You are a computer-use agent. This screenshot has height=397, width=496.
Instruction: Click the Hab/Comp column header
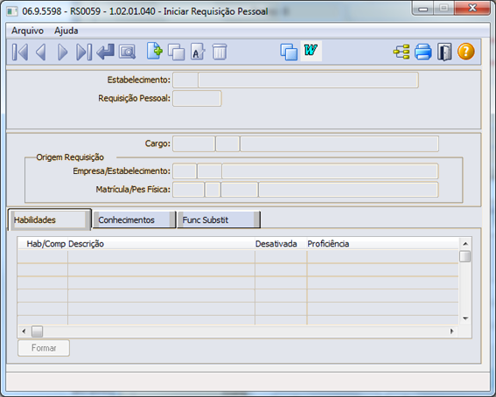pos(45,244)
